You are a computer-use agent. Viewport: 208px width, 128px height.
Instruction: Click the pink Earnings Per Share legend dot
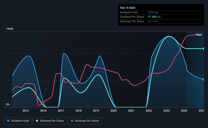tap(72, 121)
